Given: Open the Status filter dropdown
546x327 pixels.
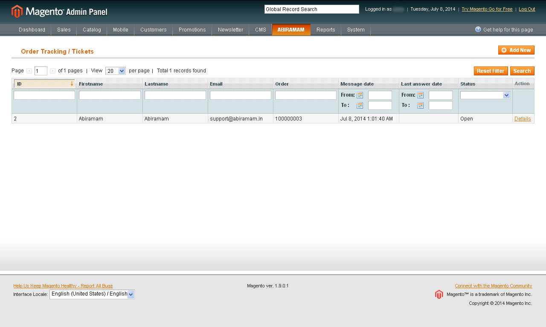Looking at the screenshot, I should (485, 95).
